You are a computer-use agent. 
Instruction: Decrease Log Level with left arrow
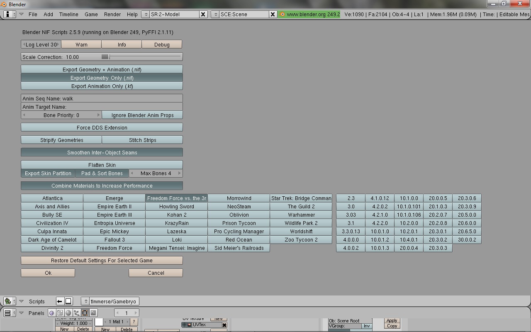point(24,44)
